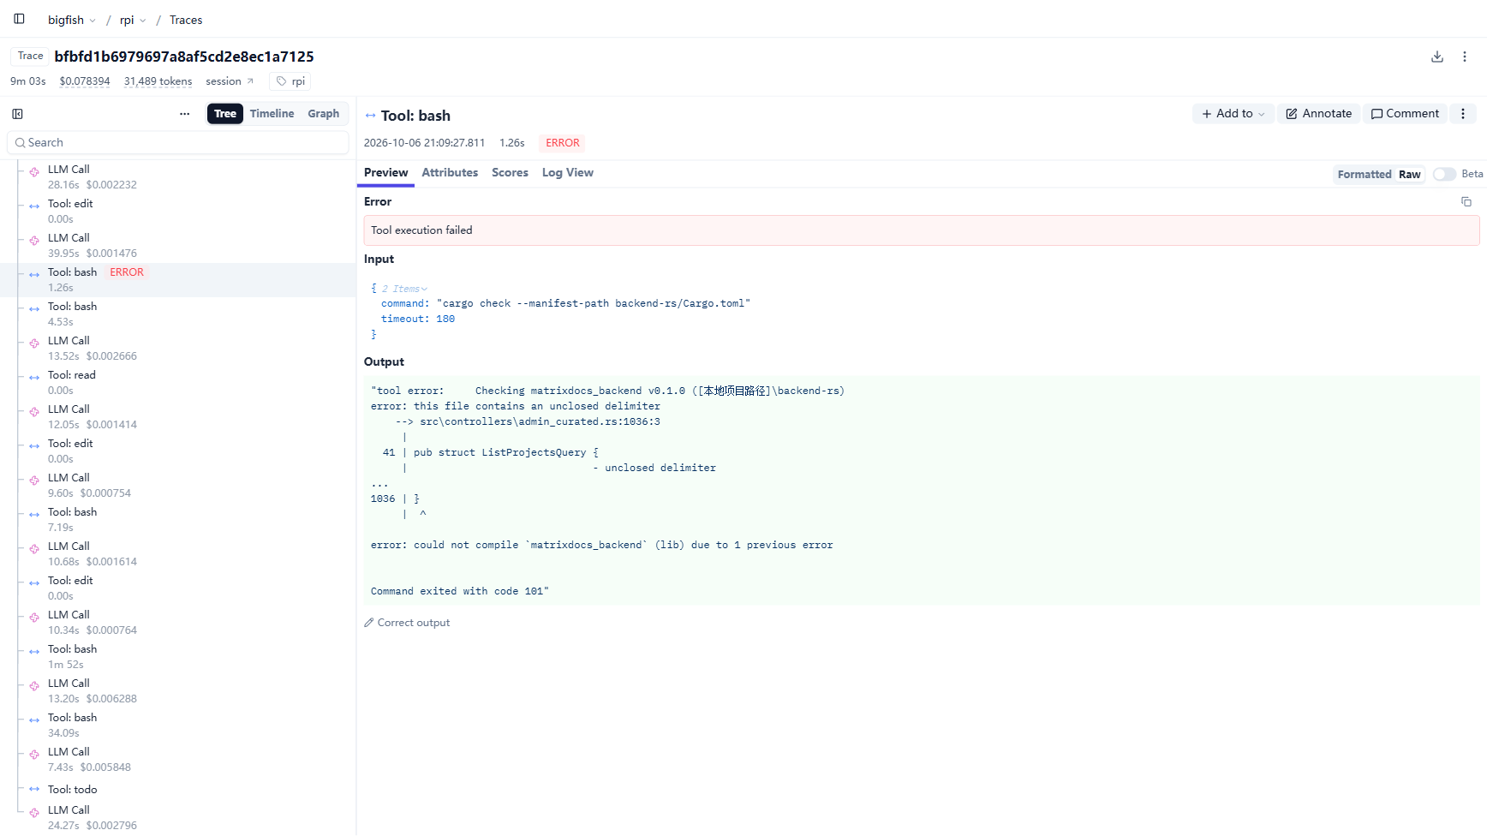Screen dimensions: 1487x836
Task: Click the Tool: bash header arrows icon
Action: tap(370, 116)
